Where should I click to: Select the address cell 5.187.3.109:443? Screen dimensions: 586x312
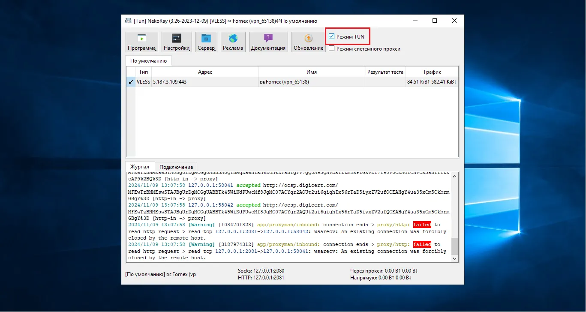205,82
